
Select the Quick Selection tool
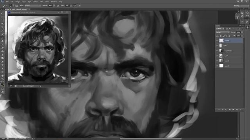pyautogui.click(x=3, y=24)
